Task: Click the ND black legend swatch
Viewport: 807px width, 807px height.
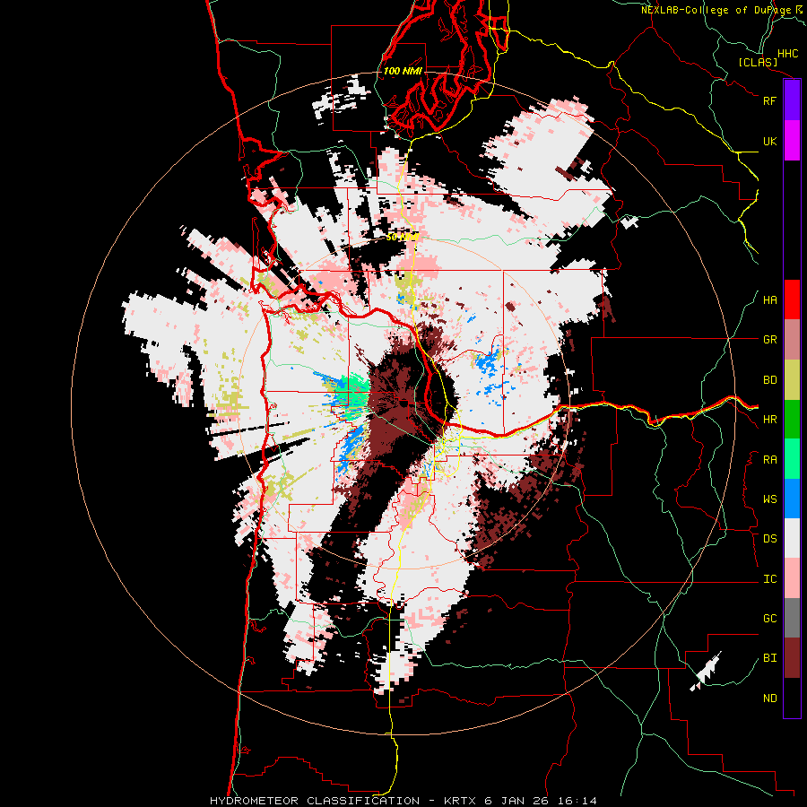Action: pos(792,698)
